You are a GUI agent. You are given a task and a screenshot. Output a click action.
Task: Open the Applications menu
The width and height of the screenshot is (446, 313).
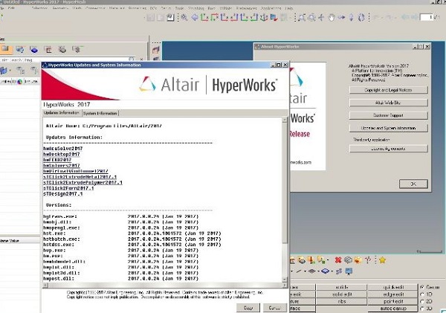click(271, 8)
